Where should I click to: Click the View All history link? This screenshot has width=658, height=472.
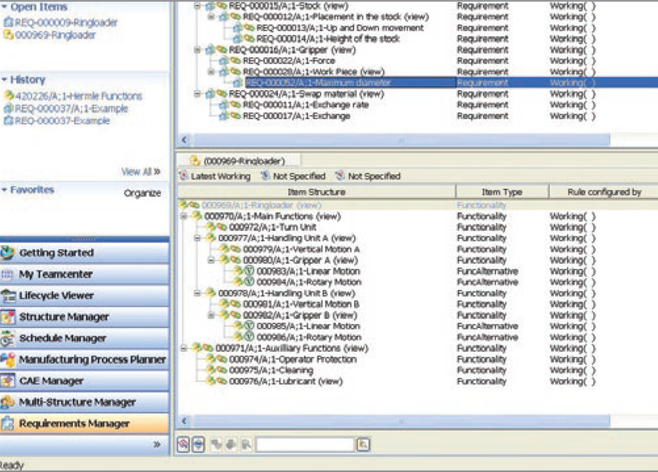point(140,172)
